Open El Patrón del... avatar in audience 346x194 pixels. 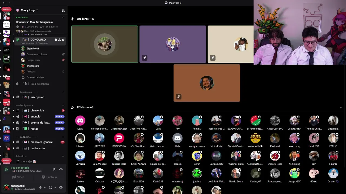pos(255,121)
